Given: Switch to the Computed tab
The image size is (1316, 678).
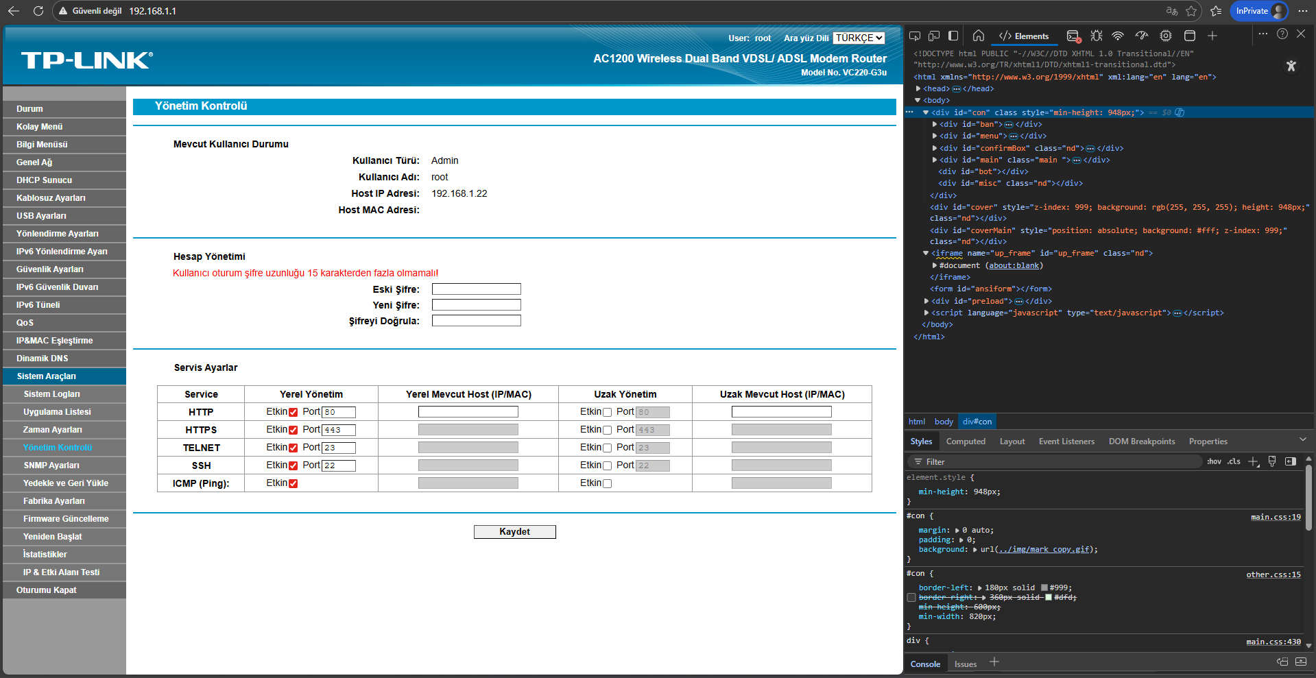Looking at the screenshot, I should click(x=966, y=441).
